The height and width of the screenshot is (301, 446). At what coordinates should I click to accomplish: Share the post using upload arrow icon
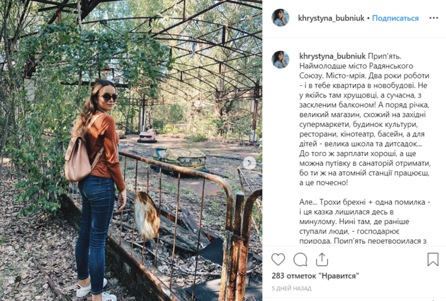click(x=322, y=259)
